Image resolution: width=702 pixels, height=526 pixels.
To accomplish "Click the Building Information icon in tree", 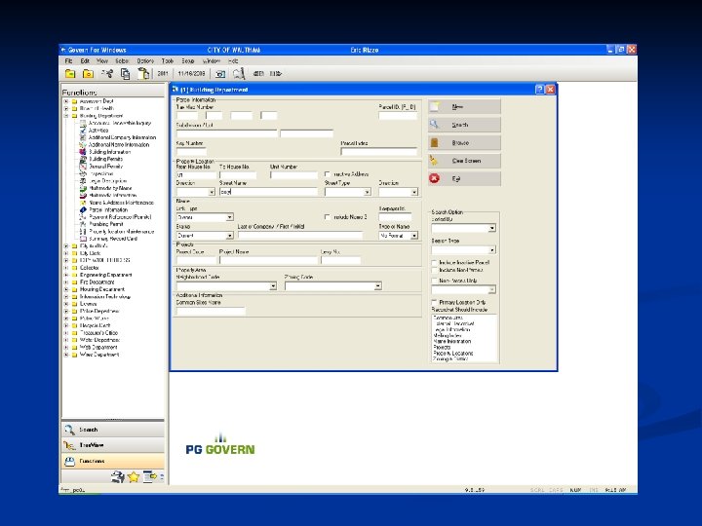I will click(x=83, y=152).
